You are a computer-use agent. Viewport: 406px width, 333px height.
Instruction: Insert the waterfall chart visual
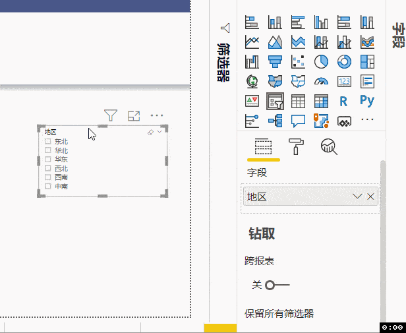tap(252, 62)
